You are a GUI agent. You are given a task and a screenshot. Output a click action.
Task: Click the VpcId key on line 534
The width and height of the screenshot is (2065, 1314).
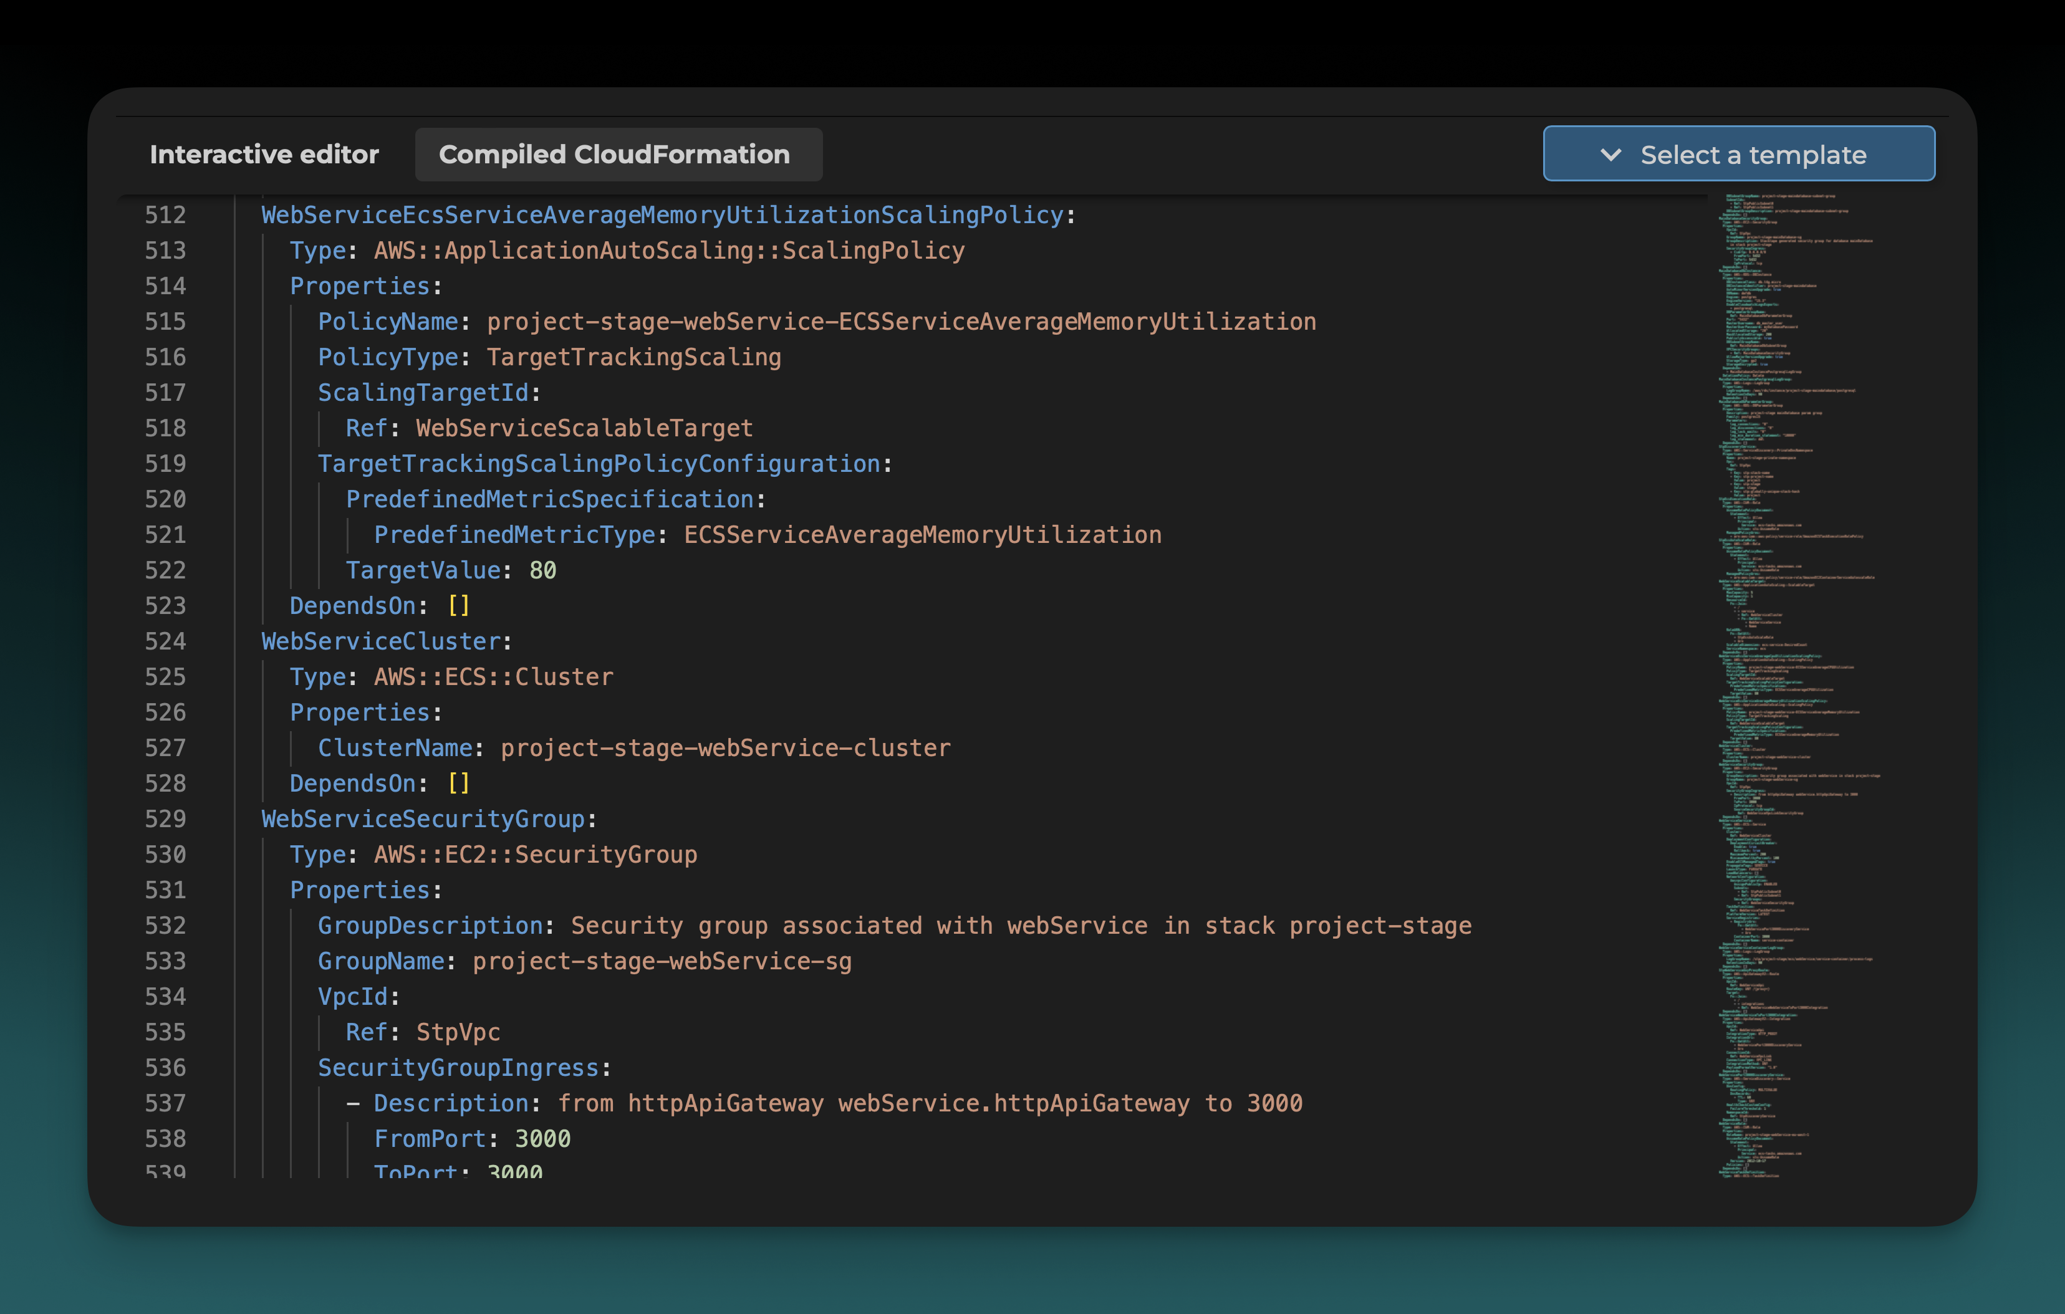point(352,998)
